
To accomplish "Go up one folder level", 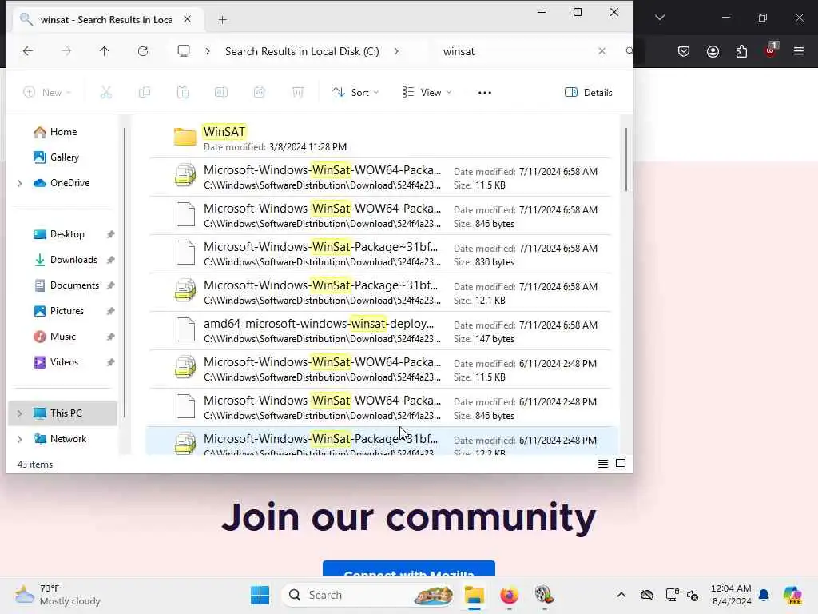I will click(105, 51).
